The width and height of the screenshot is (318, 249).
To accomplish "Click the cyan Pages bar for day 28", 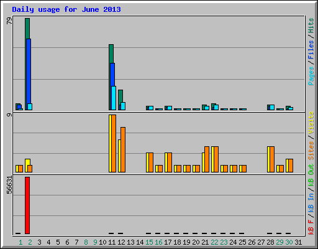I will coord(272,107).
